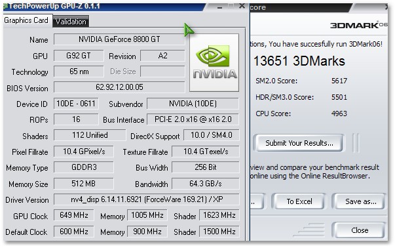
Task: Click Submit Your Results button
Action: 299,143
